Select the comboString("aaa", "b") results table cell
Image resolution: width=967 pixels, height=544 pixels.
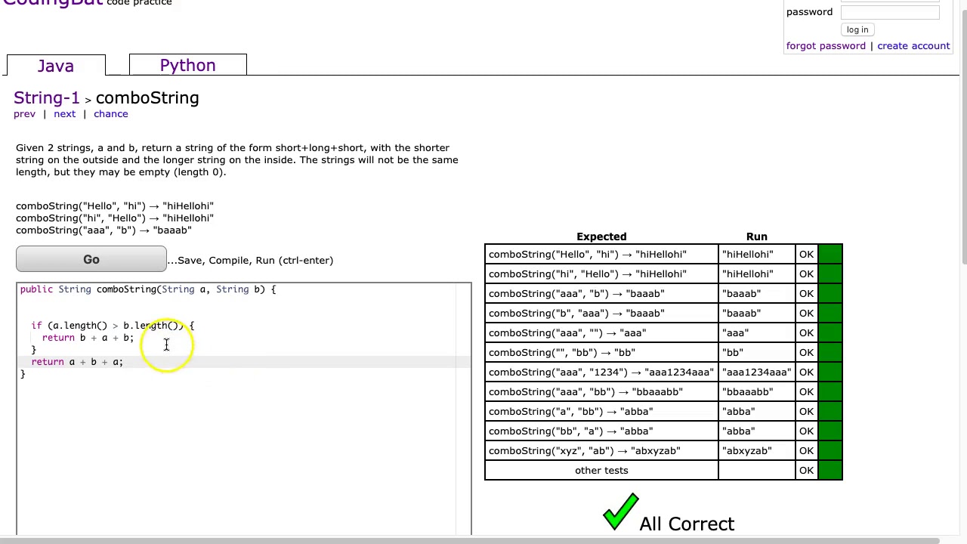[x=601, y=294]
